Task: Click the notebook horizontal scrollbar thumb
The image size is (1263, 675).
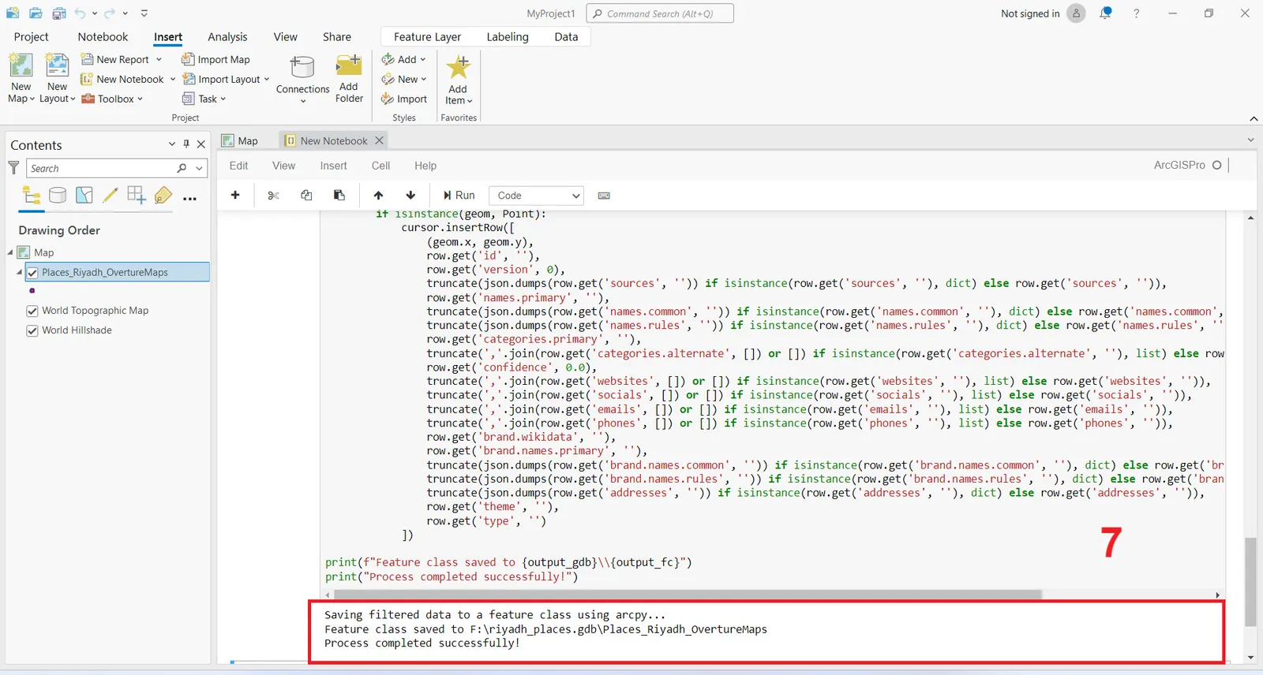Action: 688,595
